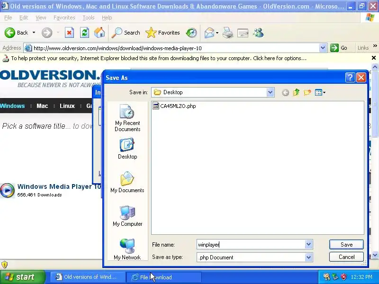Image resolution: width=379 pixels, height=284 pixels.
Task: Dismiss the information bar with X
Action: pyautogui.click(x=374, y=58)
